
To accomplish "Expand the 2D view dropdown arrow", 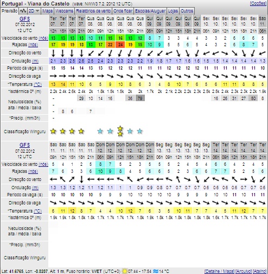I will click(x=37, y=11).
